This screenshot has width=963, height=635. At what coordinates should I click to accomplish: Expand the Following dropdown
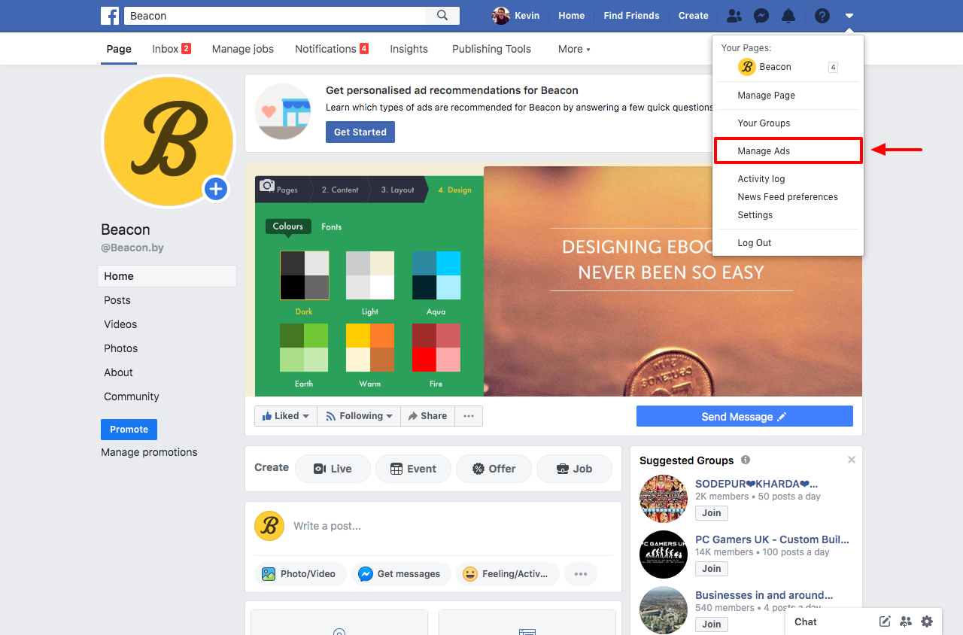tap(359, 415)
